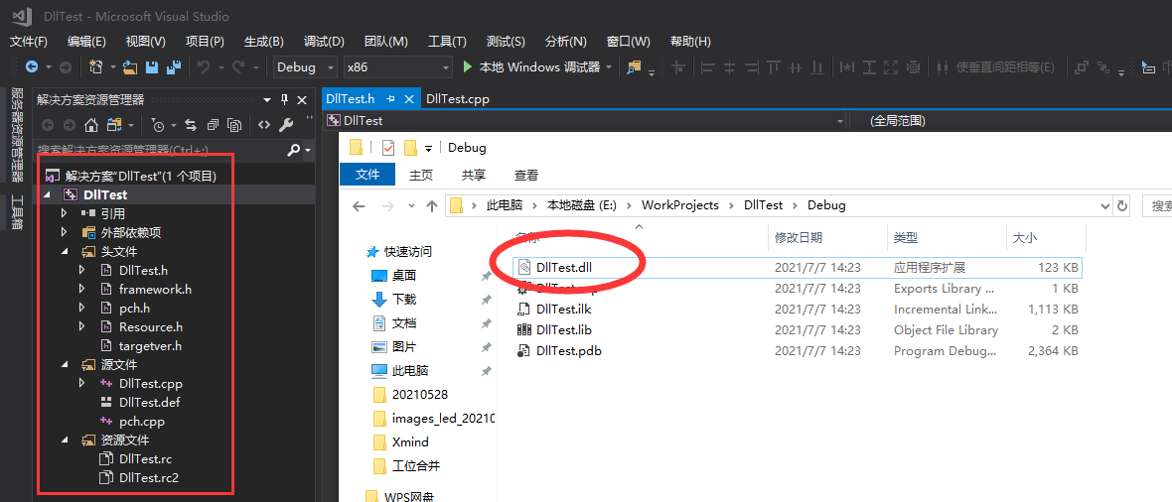This screenshot has width=1172, height=502.
Task: Click the Navigate Backward toolbar icon
Action: click(x=32, y=67)
